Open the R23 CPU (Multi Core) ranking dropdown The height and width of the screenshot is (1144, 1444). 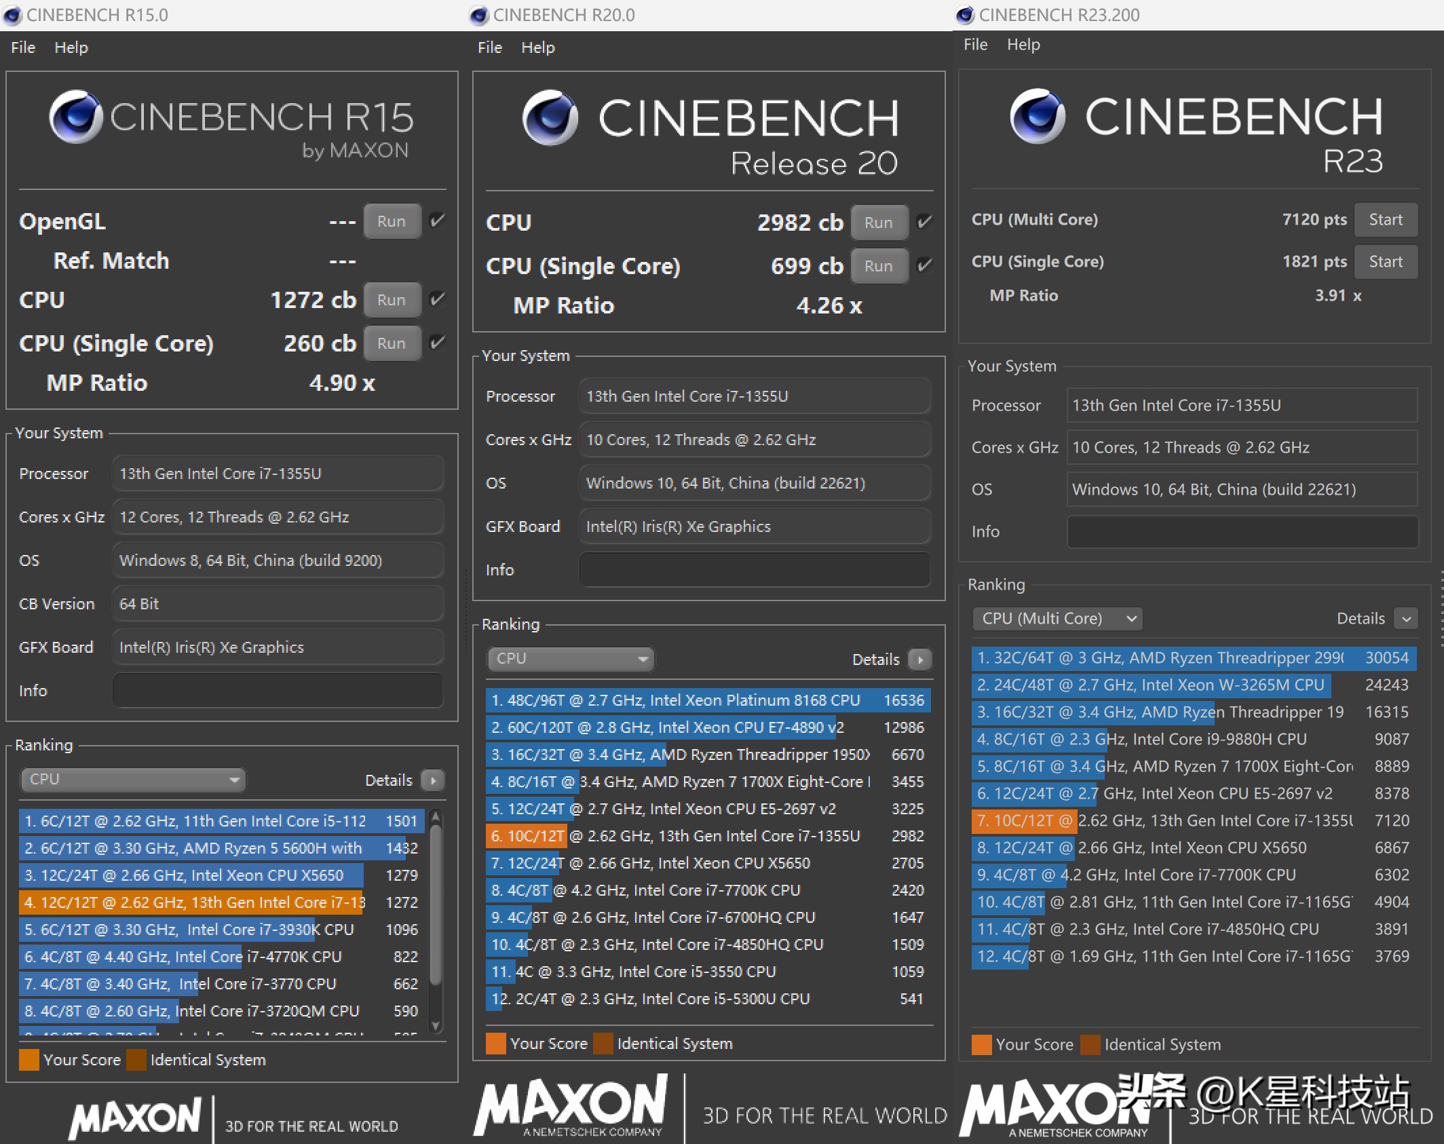point(1057,618)
